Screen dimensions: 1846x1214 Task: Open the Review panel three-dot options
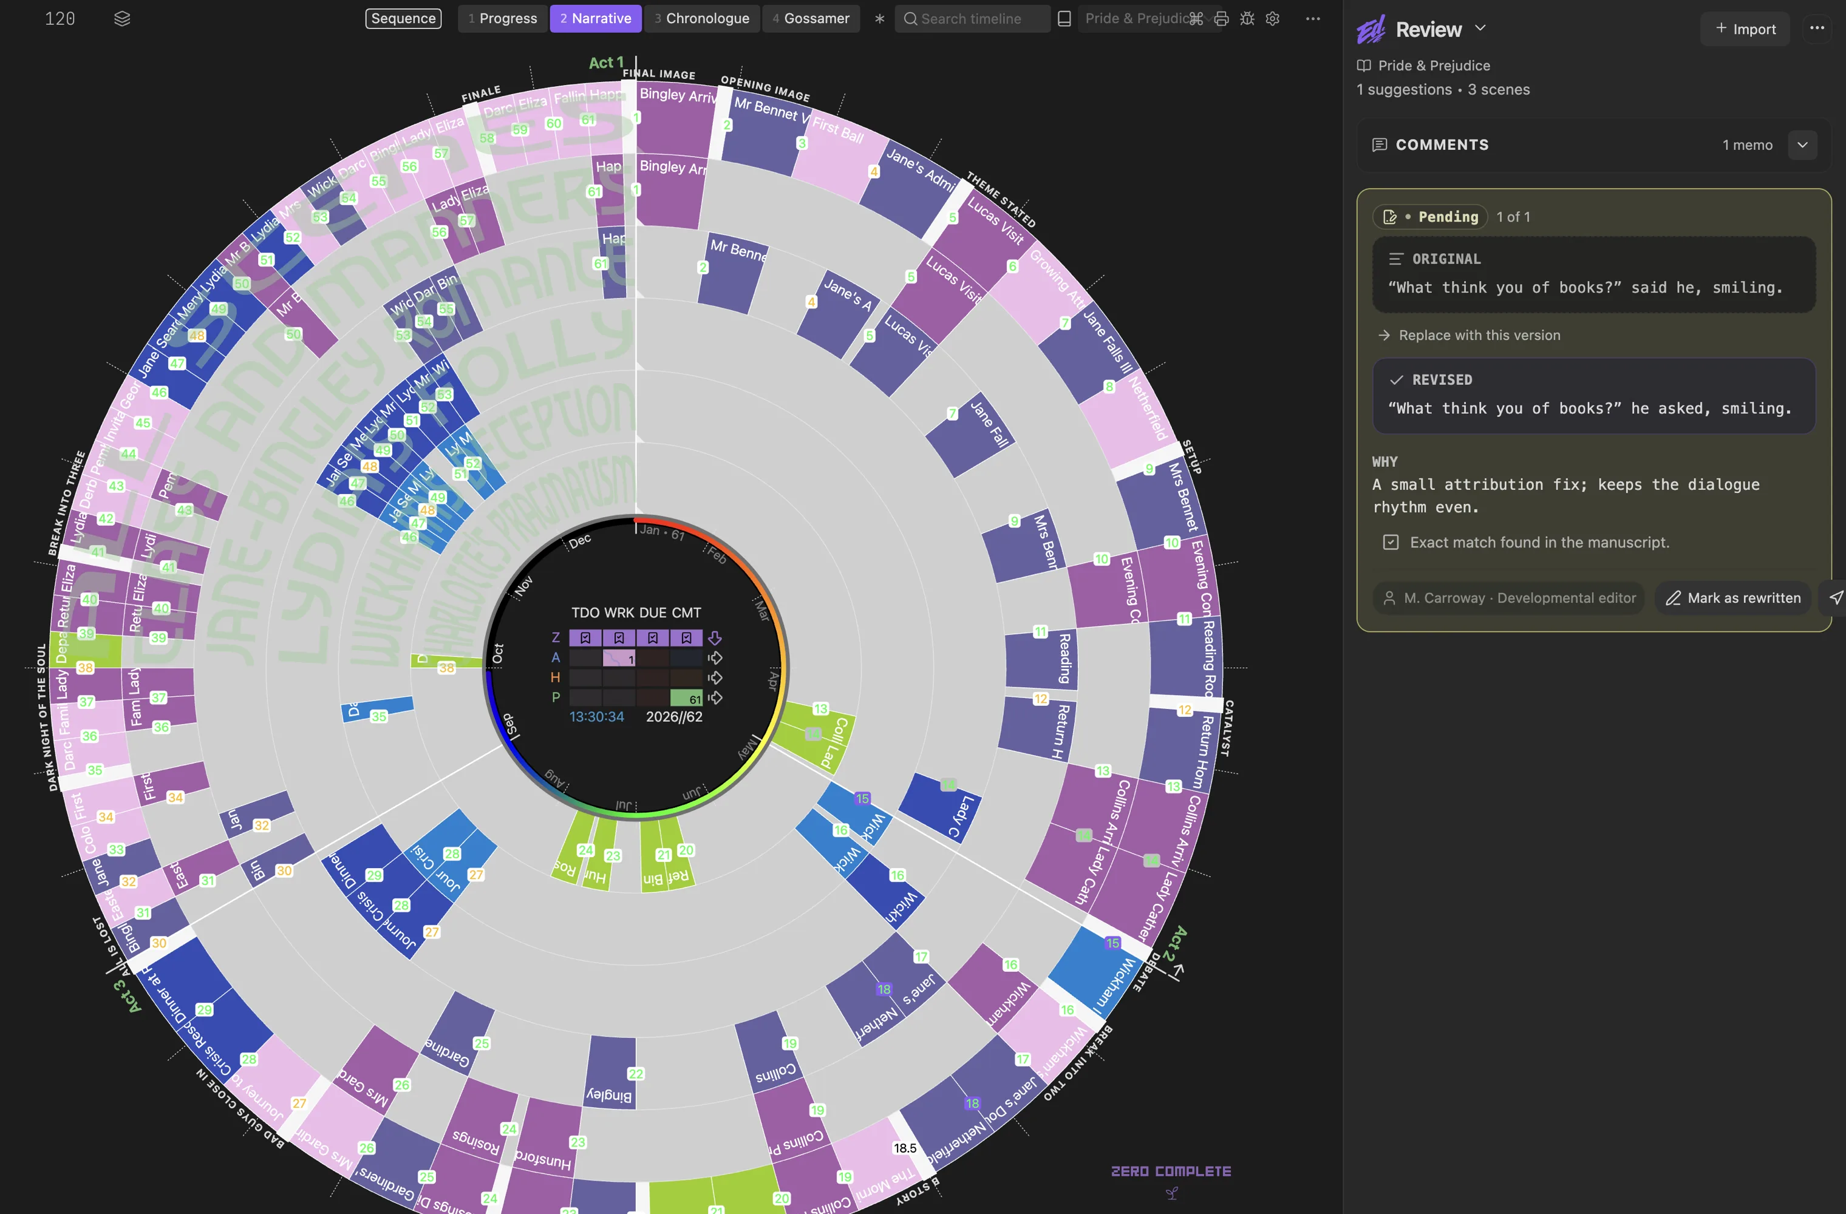pyautogui.click(x=1816, y=28)
